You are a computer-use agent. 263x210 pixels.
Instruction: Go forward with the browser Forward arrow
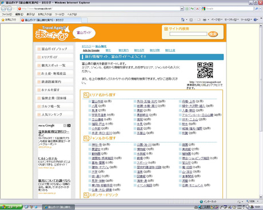coord(9,9)
